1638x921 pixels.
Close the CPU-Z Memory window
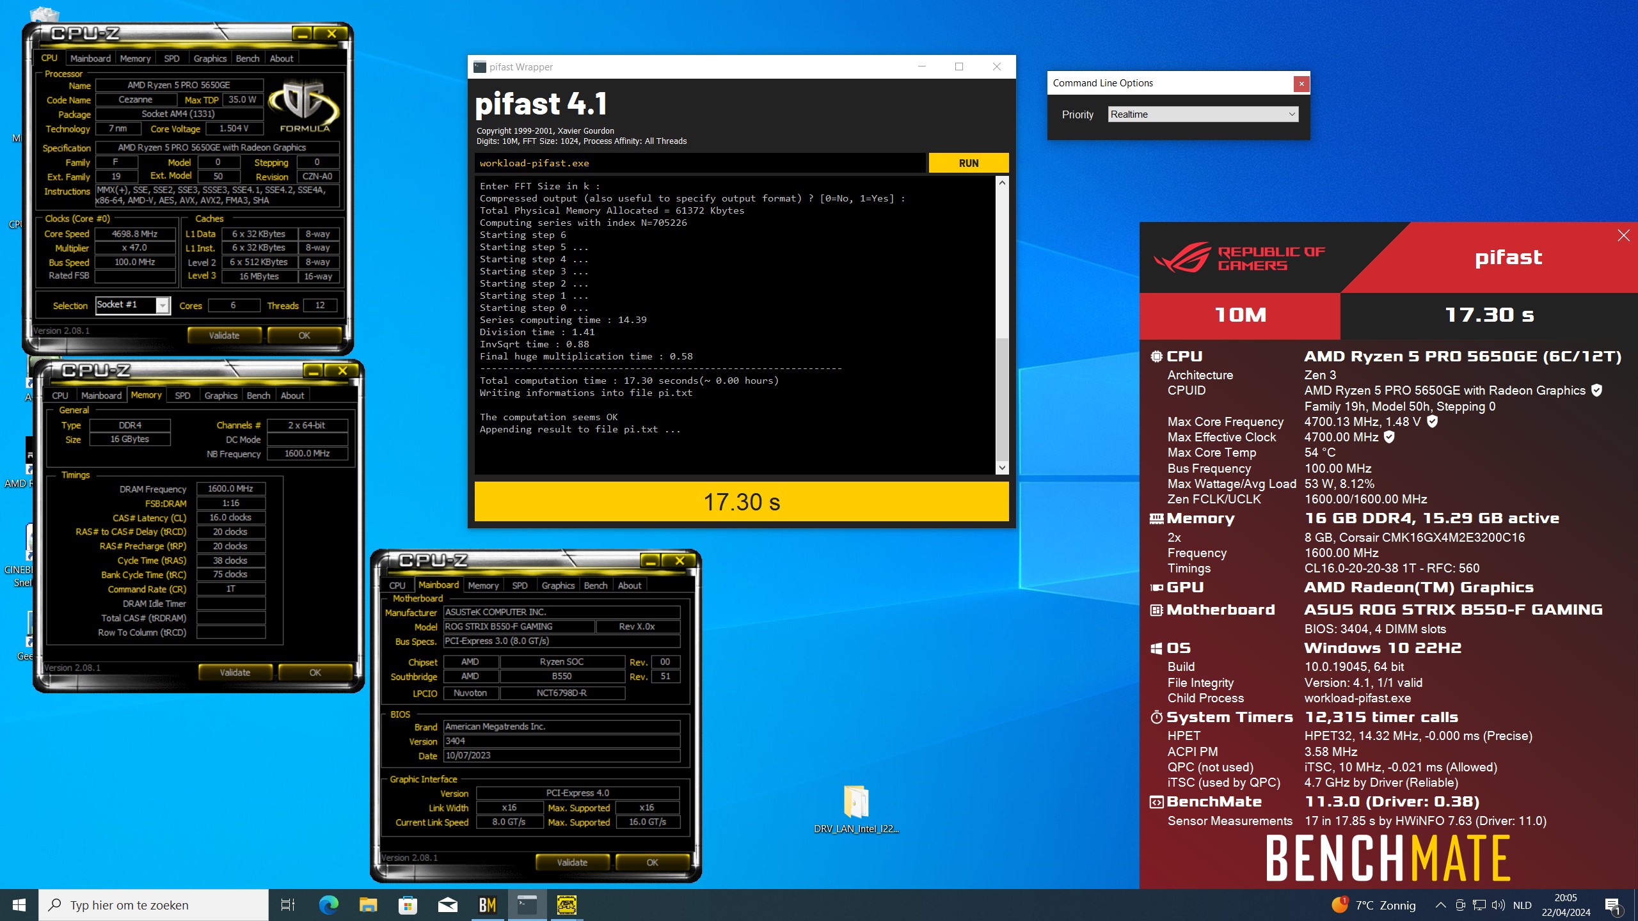point(342,370)
